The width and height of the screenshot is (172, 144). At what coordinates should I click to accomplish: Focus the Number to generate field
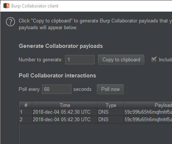click(80, 59)
